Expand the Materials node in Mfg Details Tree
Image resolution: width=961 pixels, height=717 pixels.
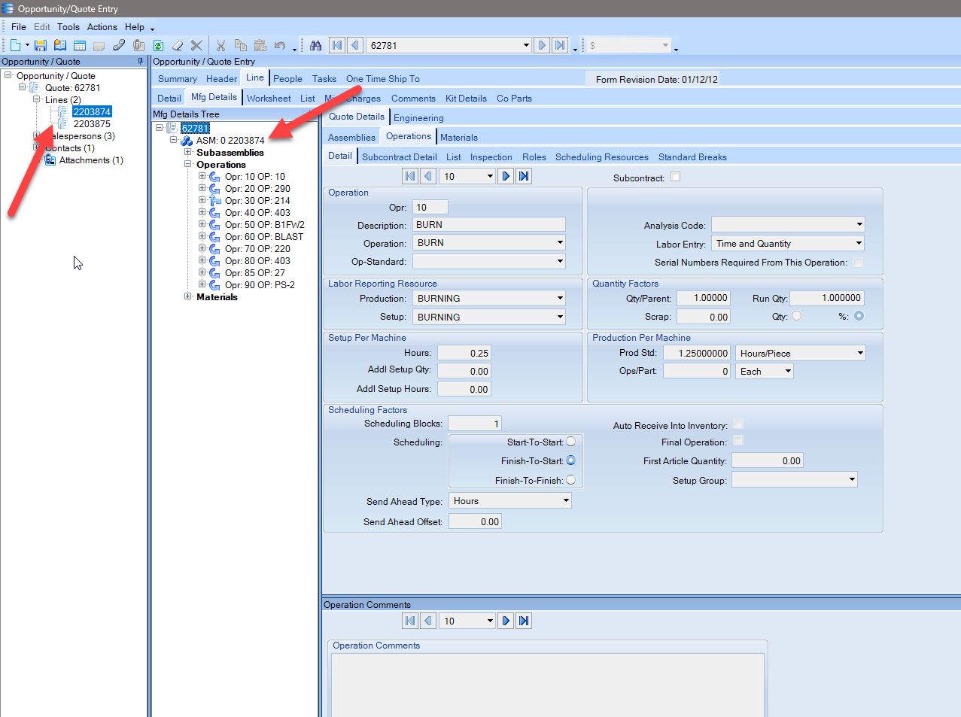[x=187, y=296]
